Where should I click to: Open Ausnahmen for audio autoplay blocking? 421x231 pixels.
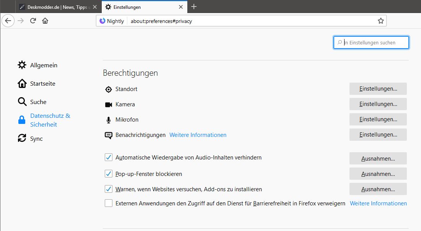click(378, 158)
